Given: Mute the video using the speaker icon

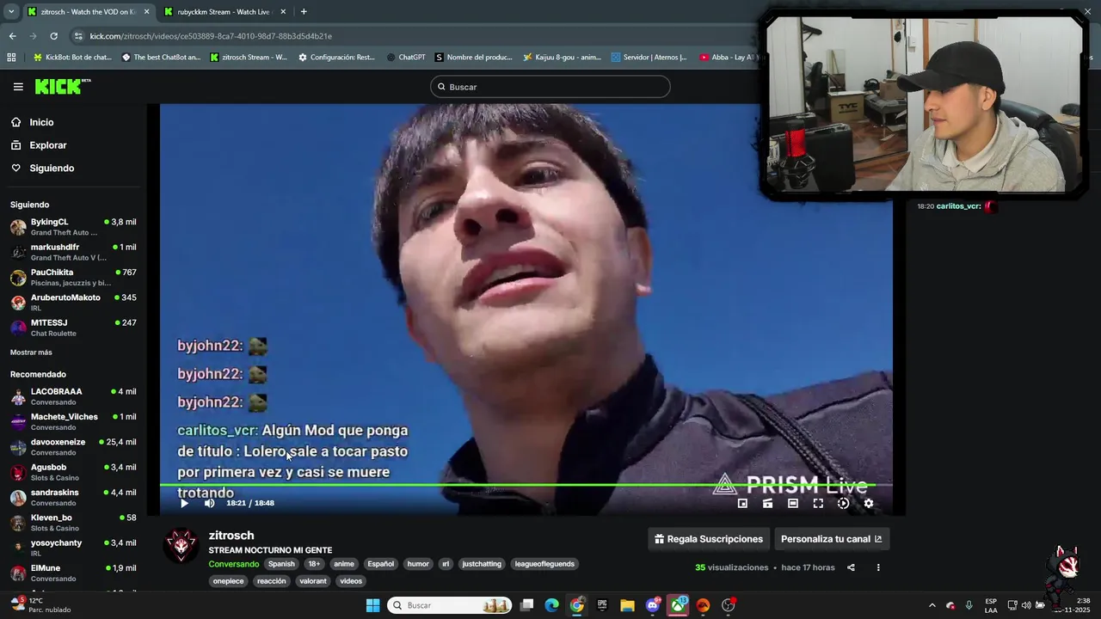Looking at the screenshot, I should pyautogui.click(x=209, y=504).
